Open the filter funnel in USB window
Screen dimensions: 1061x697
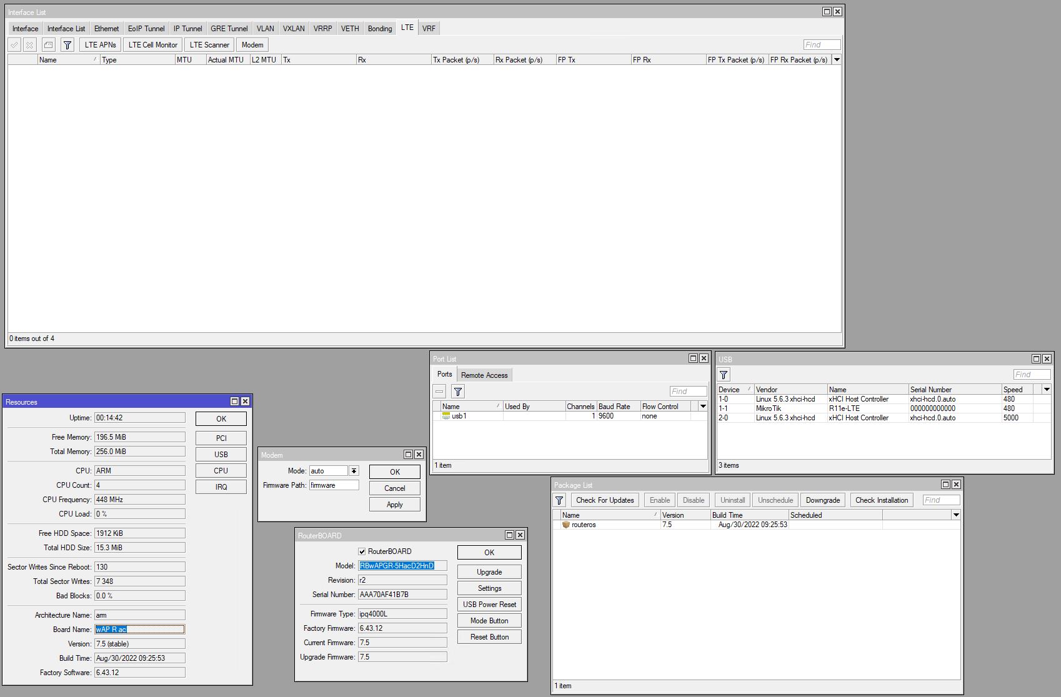pyautogui.click(x=724, y=375)
